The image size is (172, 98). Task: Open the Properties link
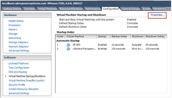pos(158,15)
